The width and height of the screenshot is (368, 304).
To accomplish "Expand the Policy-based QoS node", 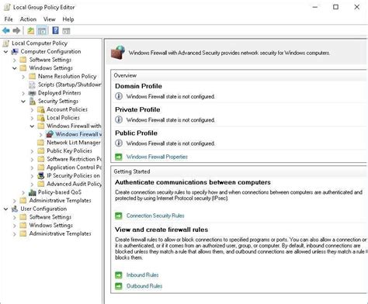I will (23, 192).
